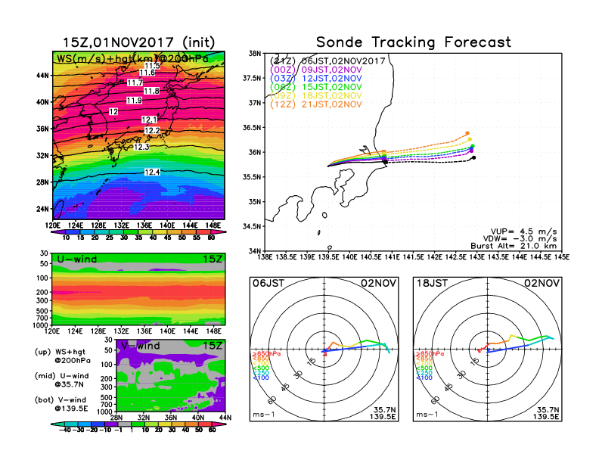This screenshot has height=463, width=599.
Task: Click the "15Z" label in the U-wind panel
Action: (x=213, y=259)
